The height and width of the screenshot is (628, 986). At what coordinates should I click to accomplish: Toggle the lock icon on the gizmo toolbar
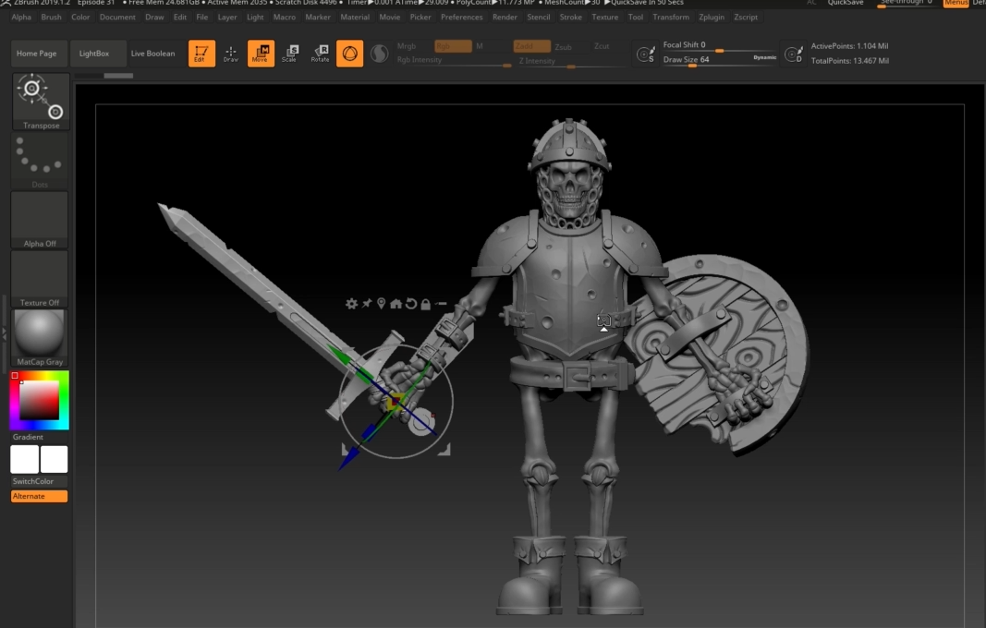426,302
